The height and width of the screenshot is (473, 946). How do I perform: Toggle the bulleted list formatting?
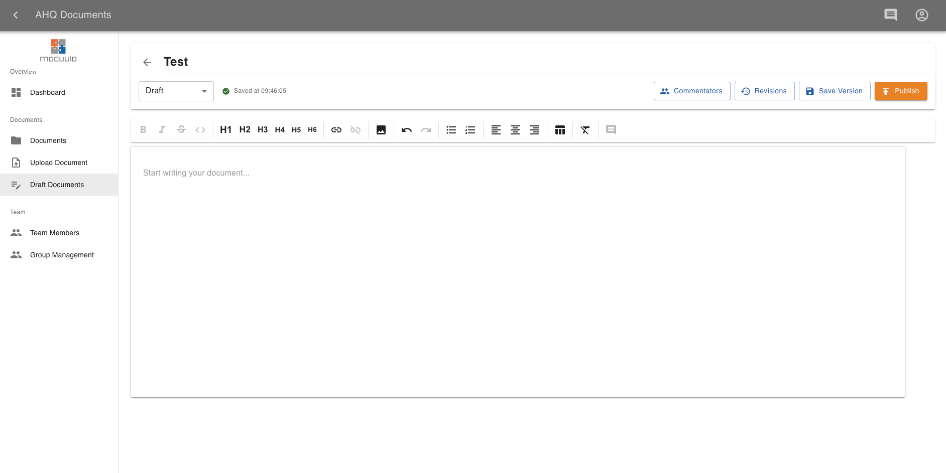click(x=450, y=129)
